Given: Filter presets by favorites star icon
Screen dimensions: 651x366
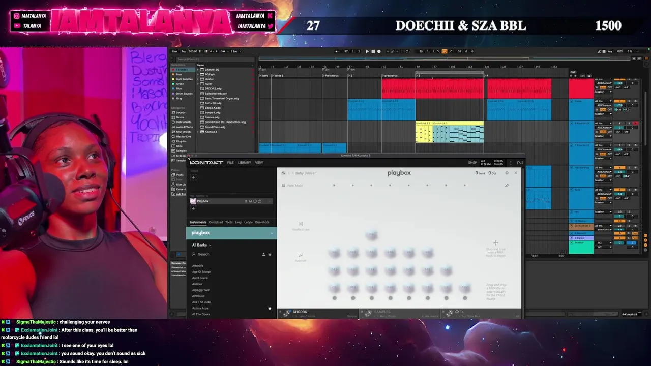Looking at the screenshot, I should tap(270, 254).
